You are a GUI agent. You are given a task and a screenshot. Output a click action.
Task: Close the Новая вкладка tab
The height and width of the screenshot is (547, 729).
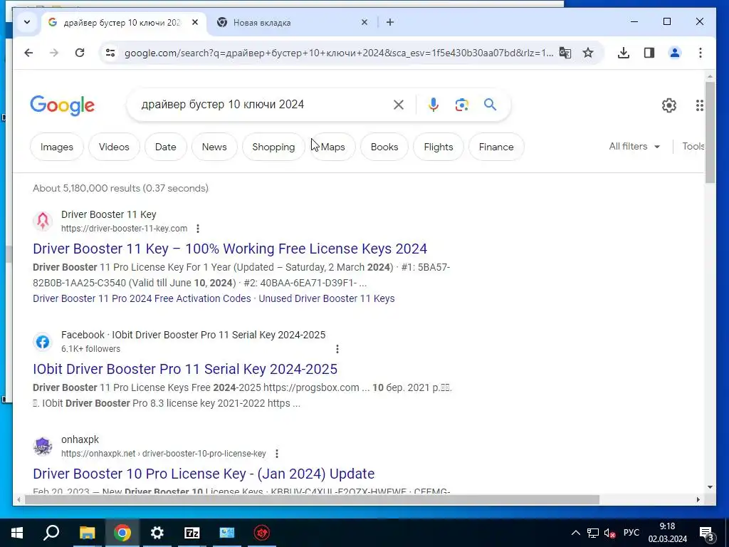point(364,22)
